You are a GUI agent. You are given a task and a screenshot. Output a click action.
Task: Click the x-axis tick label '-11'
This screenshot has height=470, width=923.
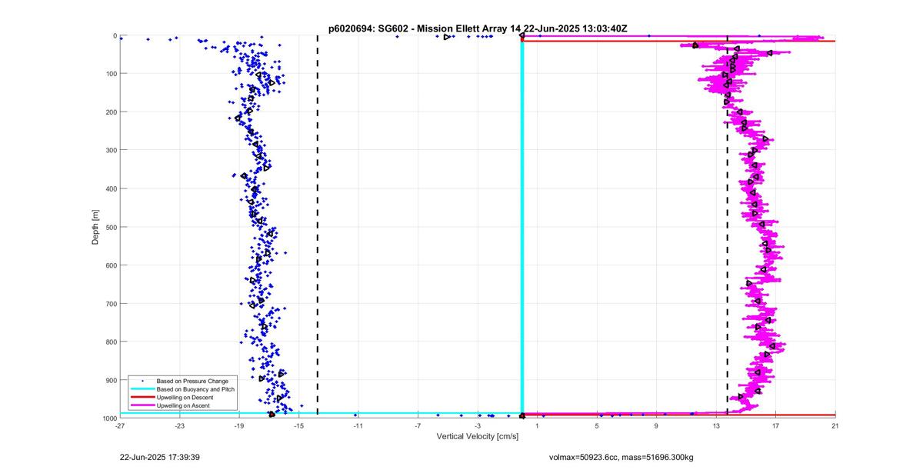pos(358,425)
